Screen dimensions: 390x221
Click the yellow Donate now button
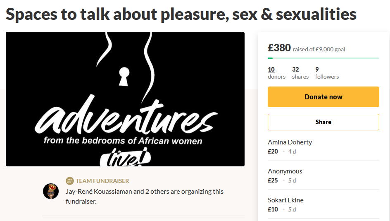click(323, 97)
